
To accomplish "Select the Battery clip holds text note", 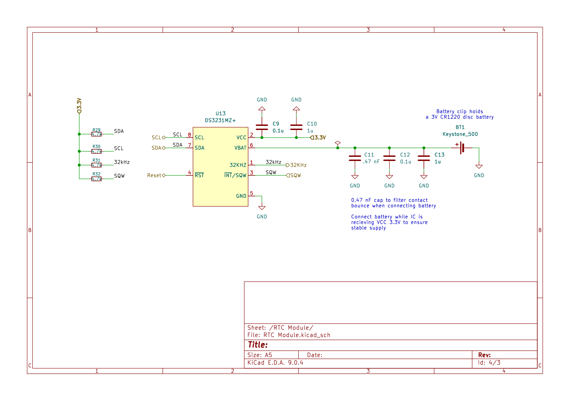I will coord(460,114).
